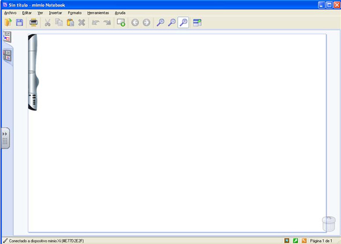
Task: Click the trash bin on the page
Action: coord(327,223)
